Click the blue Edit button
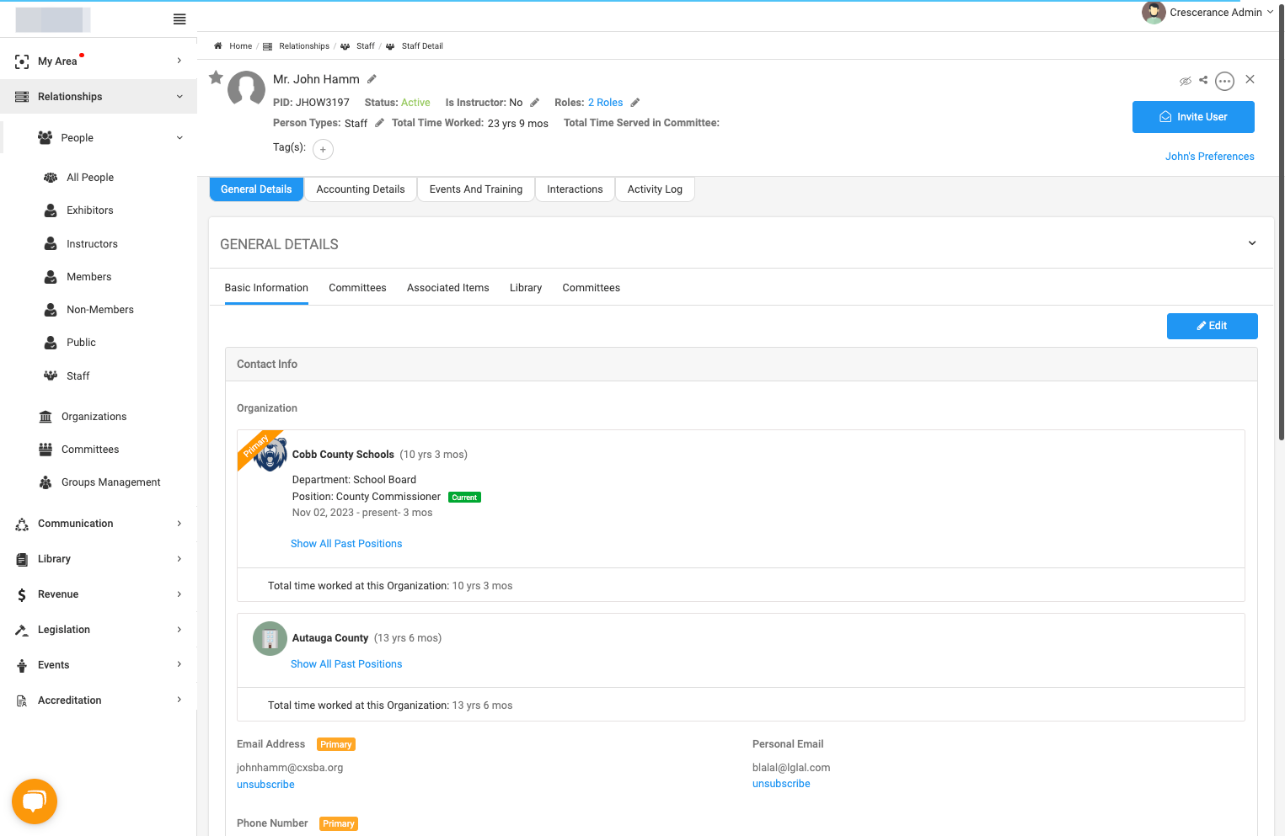 tap(1212, 326)
